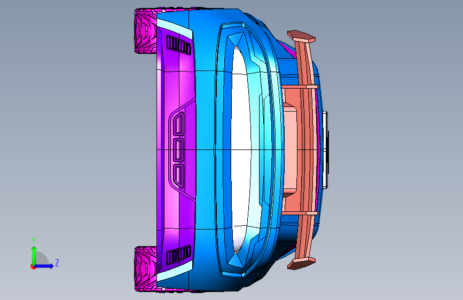
Task: Select the upper magenta front wheel
Action: click(145, 31)
